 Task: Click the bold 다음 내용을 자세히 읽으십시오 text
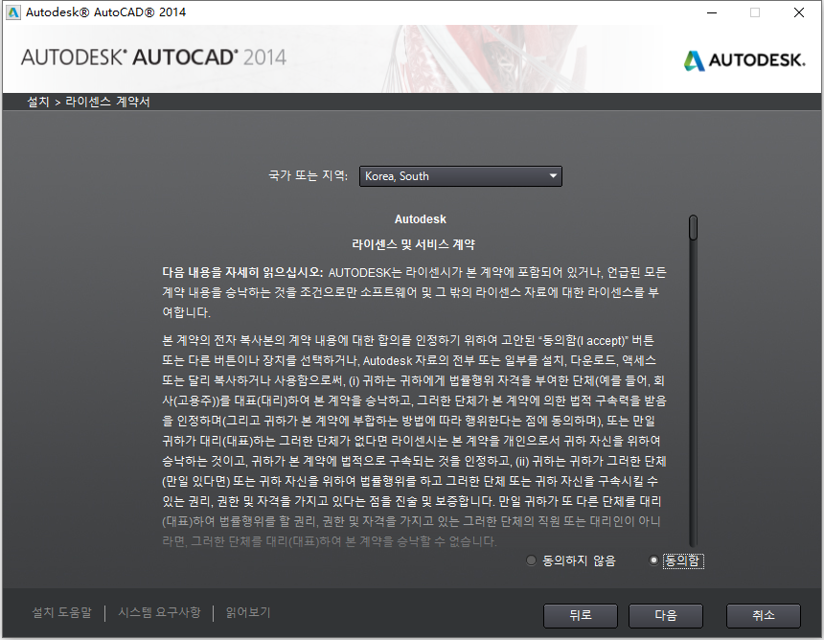pyautogui.click(x=242, y=272)
